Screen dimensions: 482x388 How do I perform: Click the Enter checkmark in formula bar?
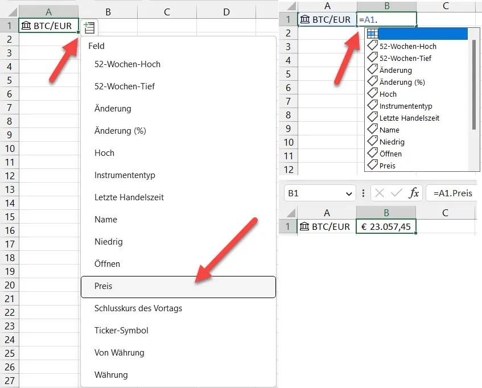397,193
